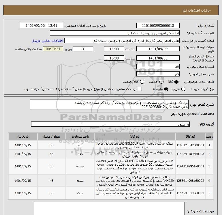This screenshot has width=222, height=215.
Task: Select product code 1144240789560003
Action: [x=190, y=154]
